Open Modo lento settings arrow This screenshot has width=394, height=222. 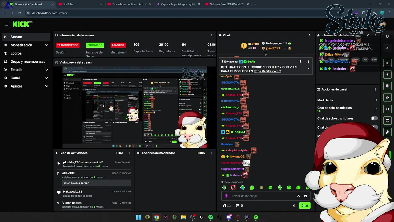pos(376,100)
